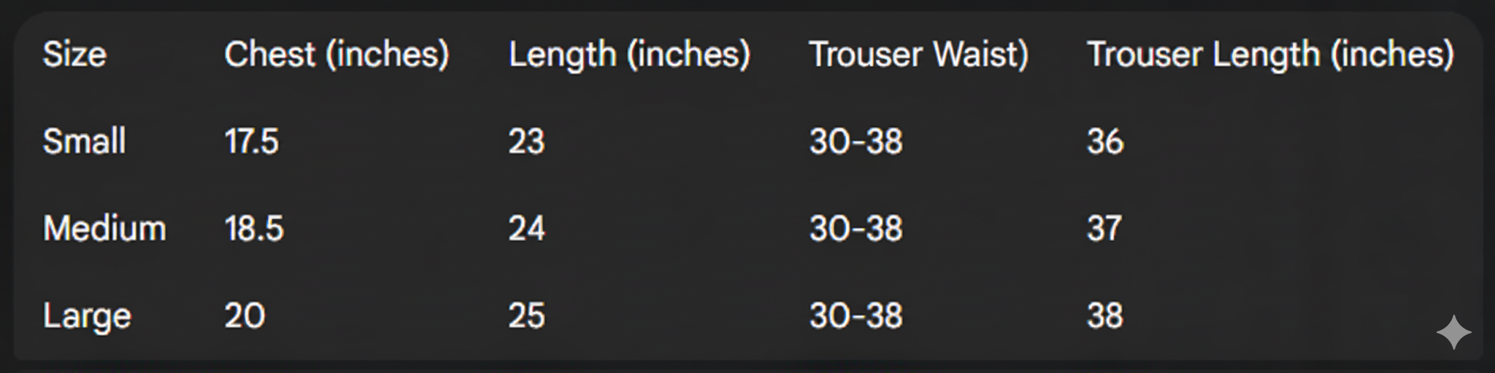Screen dimensions: 1495x373
Task: Select the Chest (inches) column header
Action: (337, 55)
